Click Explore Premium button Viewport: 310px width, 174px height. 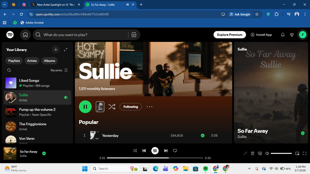[x=230, y=35]
